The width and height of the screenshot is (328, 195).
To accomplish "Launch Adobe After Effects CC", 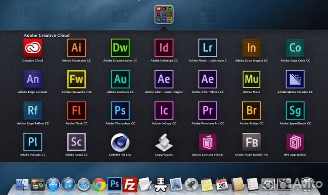I will point(208,80).
